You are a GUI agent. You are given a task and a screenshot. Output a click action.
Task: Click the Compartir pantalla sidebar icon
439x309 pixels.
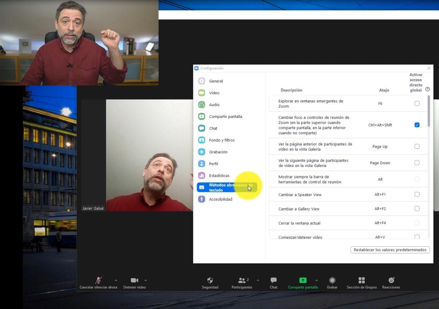(x=202, y=116)
